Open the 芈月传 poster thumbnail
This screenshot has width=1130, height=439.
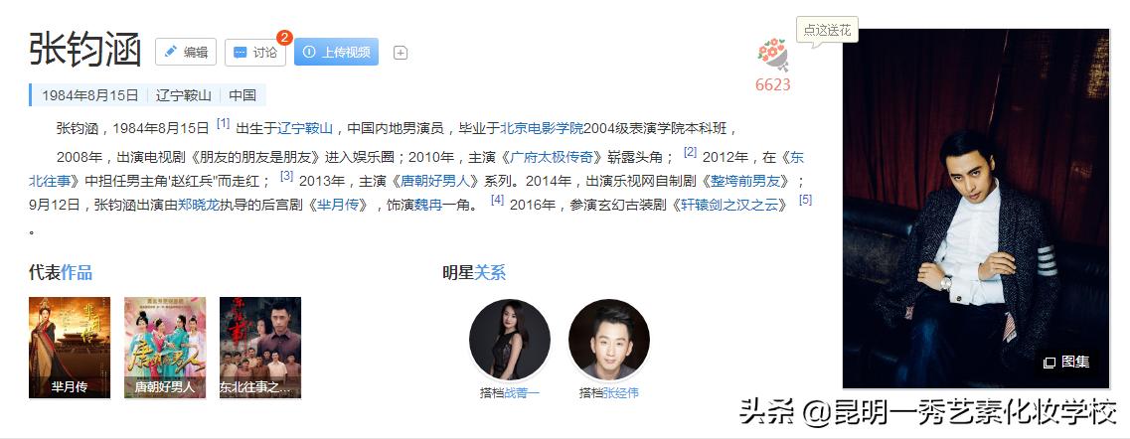[70, 348]
